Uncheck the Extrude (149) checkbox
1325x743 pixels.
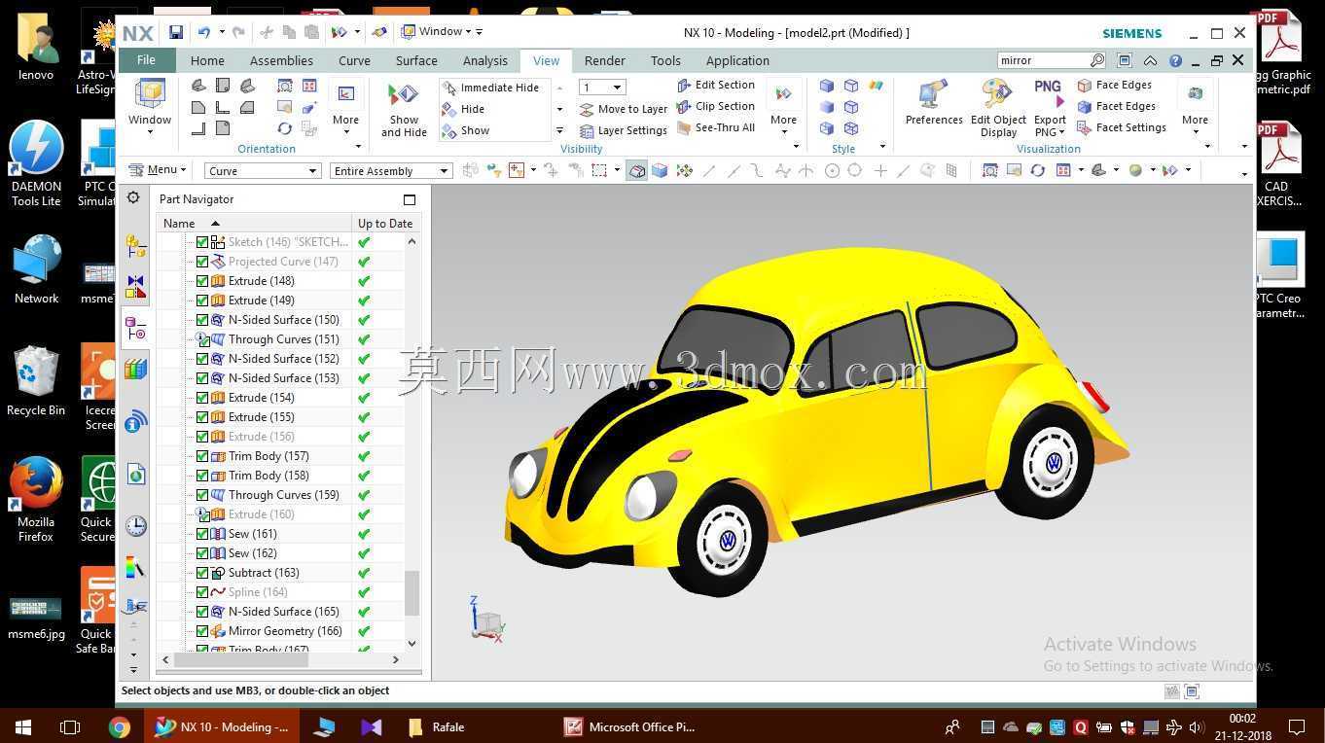(202, 301)
